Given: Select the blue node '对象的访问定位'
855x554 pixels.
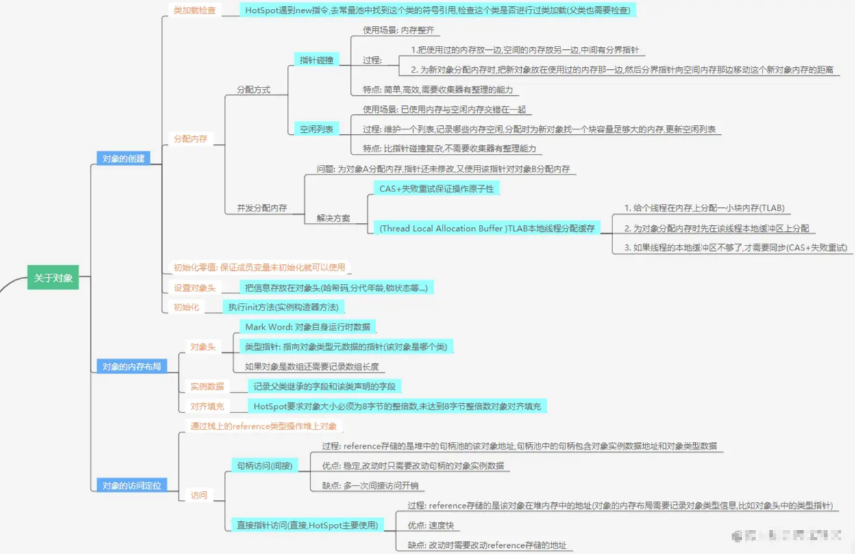Looking at the screenshot, I should tap(132, 486).
